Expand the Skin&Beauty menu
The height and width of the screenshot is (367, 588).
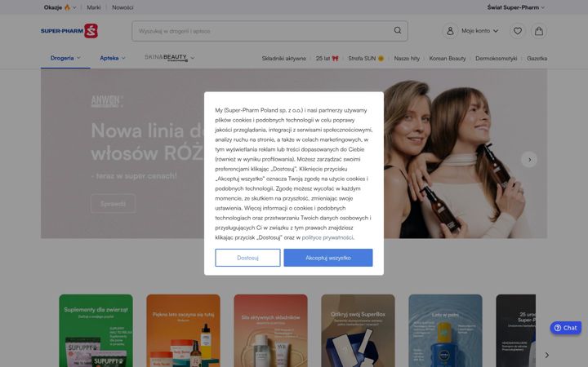tap(170, 58)
